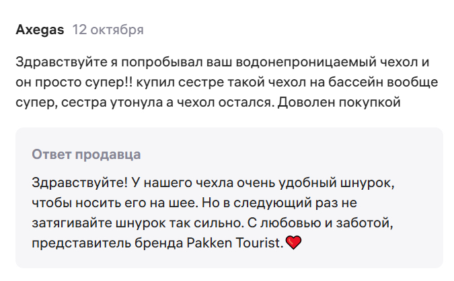Click the phrase в следующий раз
The height and width of the screenshot is (281, 454).
(281, 203)
